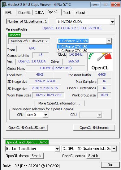Image resolution: width=121 pixels, height=170 pixels.
Task: Click the 2D image size 4096 x 32768 value
Action: [x=45, y=81]
